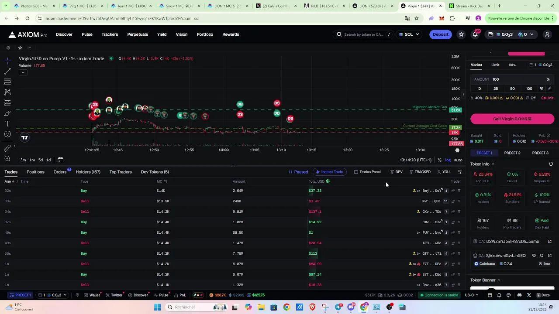Switch chart to 1m timeframe
559x314 pixels.
[32, 160]
